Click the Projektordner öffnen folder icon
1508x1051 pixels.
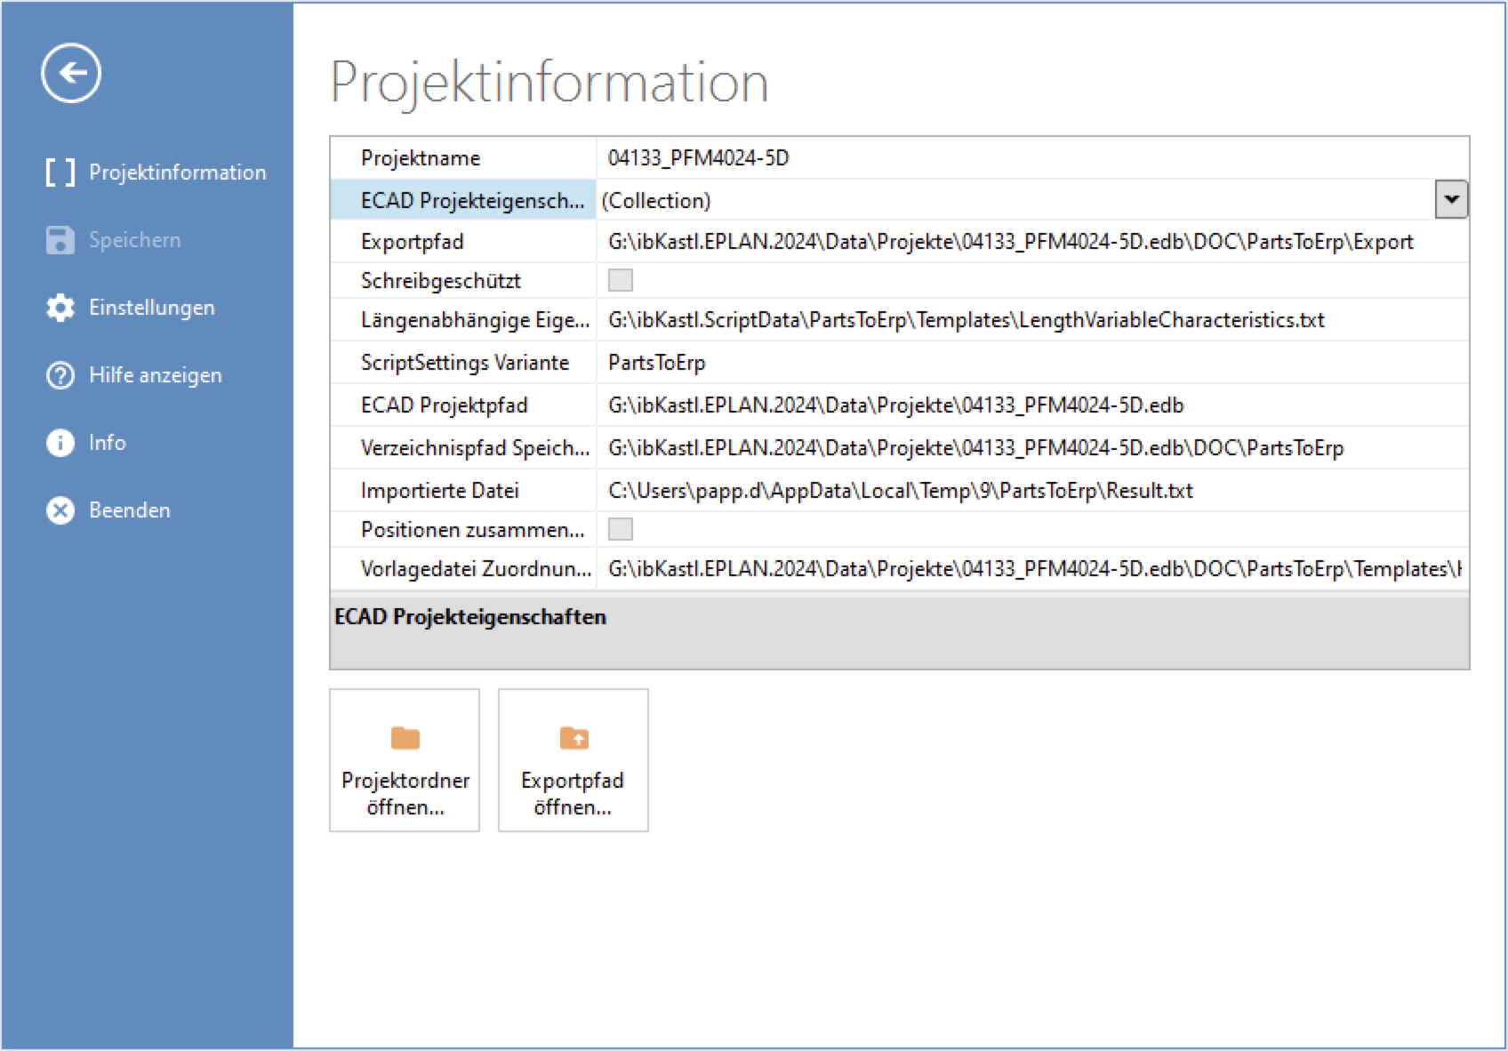click(405, 738)
